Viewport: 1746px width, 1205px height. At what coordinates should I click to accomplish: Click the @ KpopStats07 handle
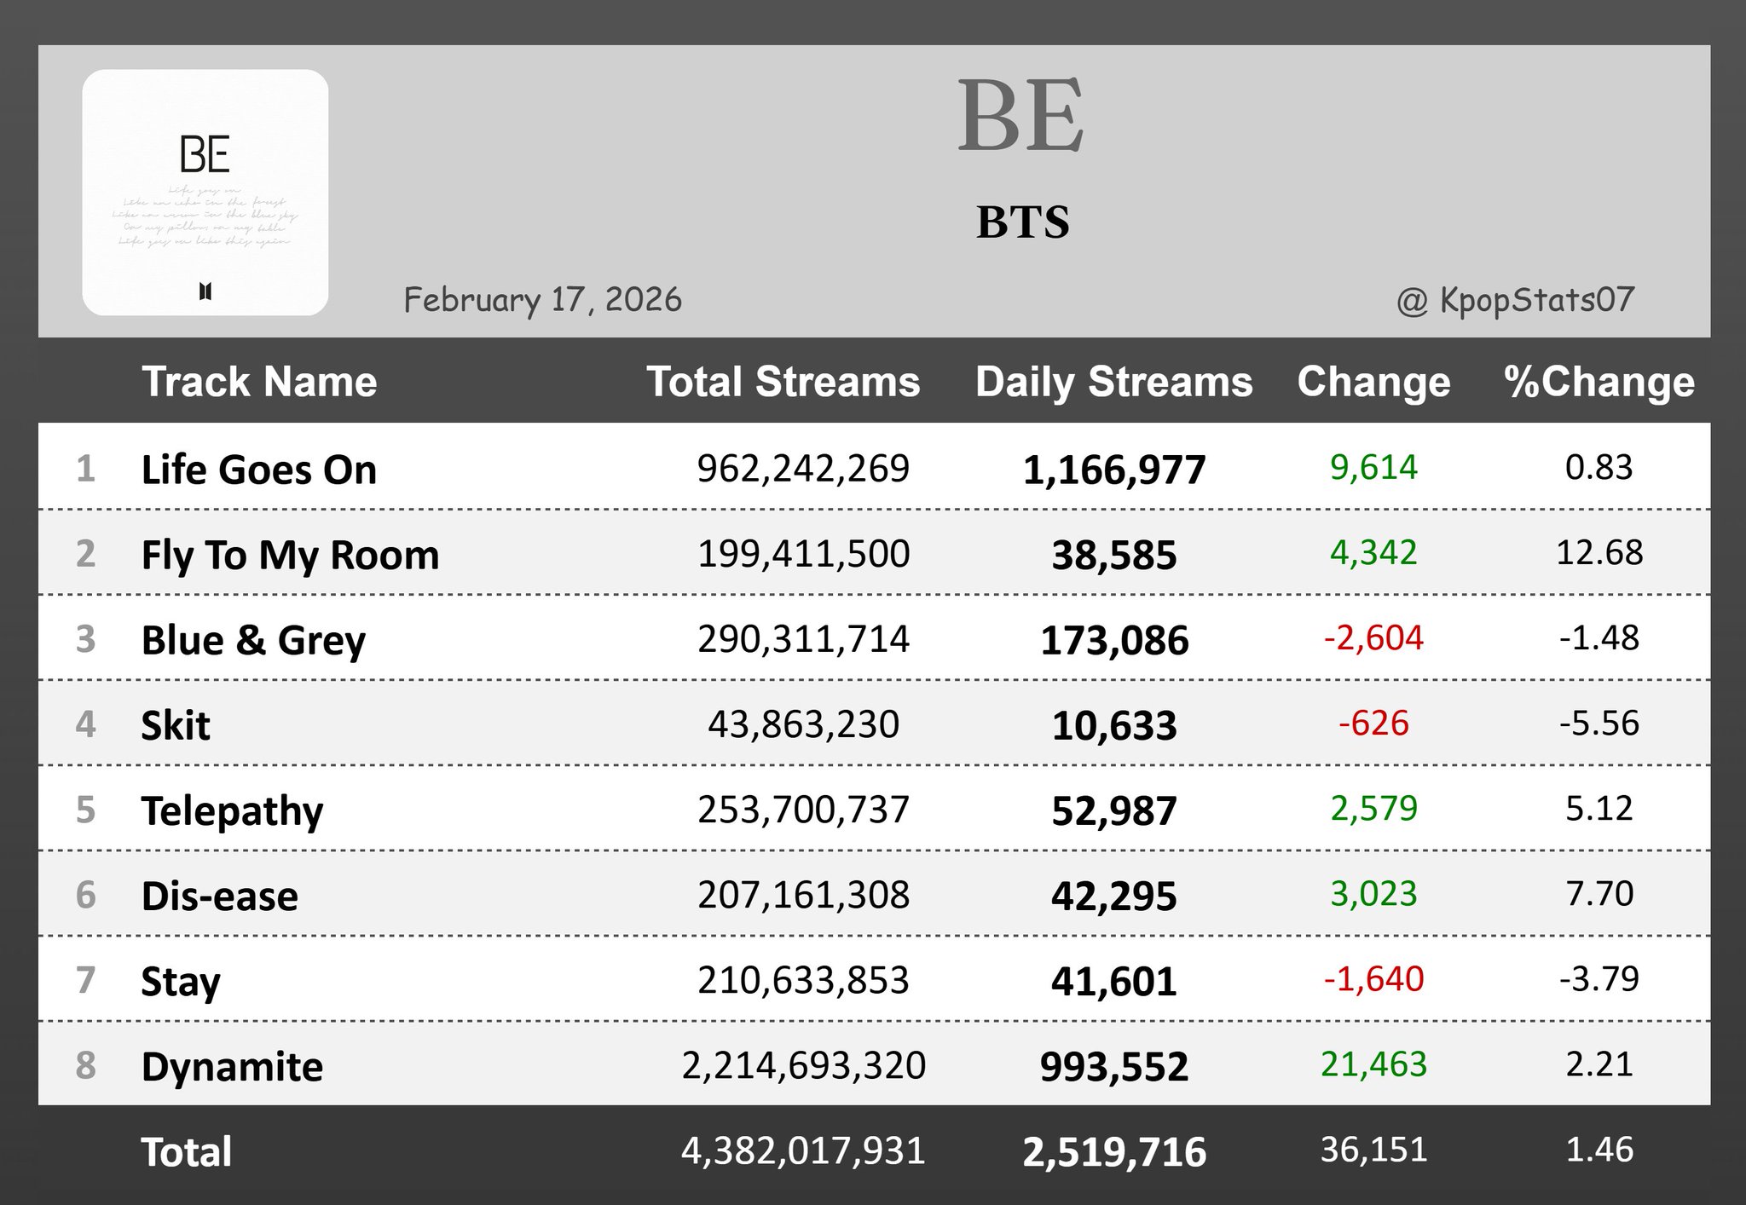1515,300
